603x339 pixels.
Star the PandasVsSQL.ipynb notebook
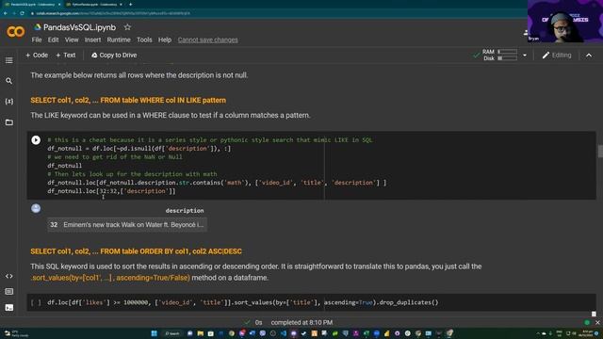[x=127, y=27]
